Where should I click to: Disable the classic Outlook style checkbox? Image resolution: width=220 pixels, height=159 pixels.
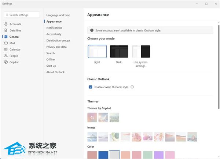point(91,87)
